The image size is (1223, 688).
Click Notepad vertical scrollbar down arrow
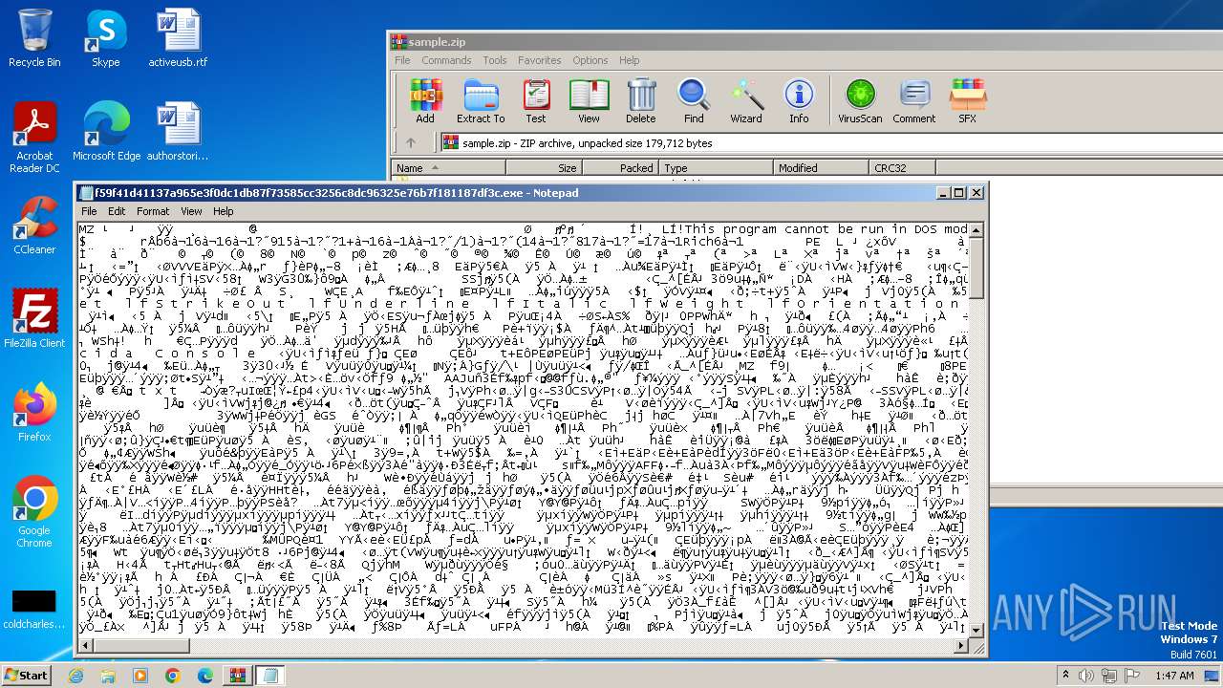point(976,631)
